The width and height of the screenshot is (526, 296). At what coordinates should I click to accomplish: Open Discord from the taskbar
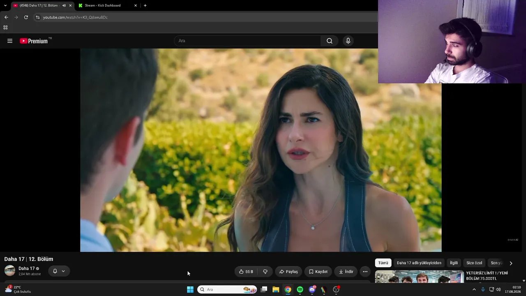312,289
